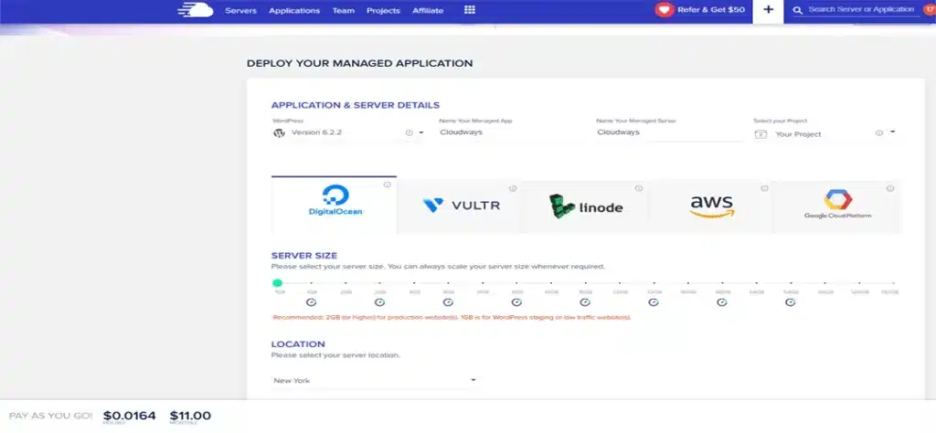
Task: Select the Vultr provider tab
Action: pyautogui.click(x=460, y=206)
